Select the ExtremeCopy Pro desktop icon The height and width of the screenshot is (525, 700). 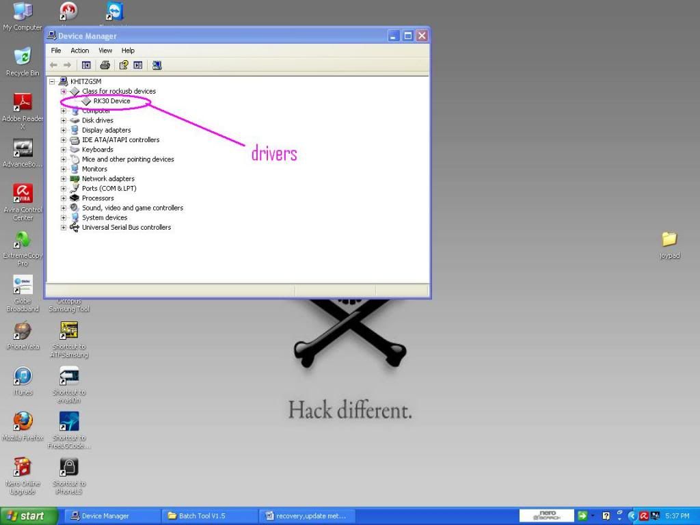[x=23, y=248]
